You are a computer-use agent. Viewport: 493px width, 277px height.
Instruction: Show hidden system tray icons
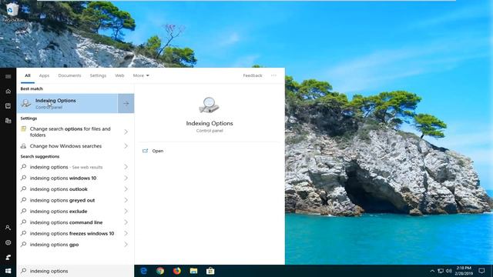click(432, 271)
